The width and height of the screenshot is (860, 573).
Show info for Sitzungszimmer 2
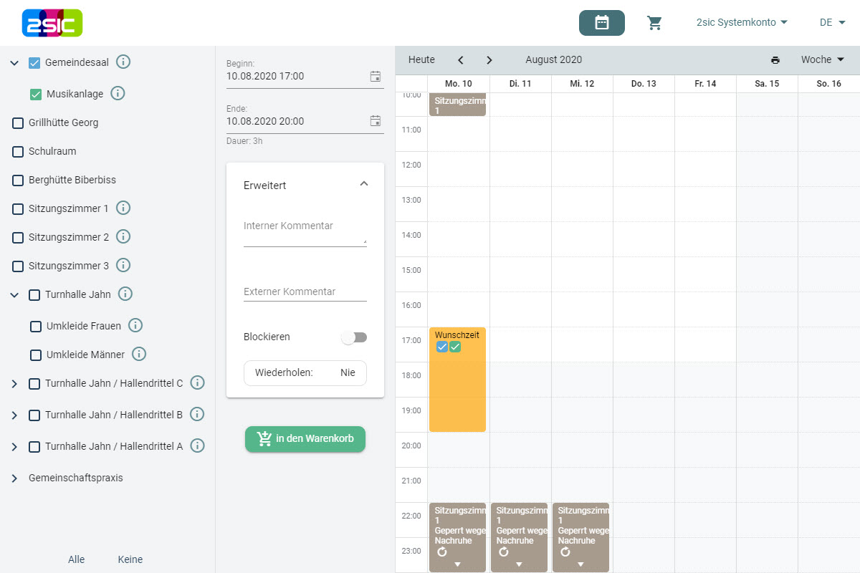coord(123,236)
